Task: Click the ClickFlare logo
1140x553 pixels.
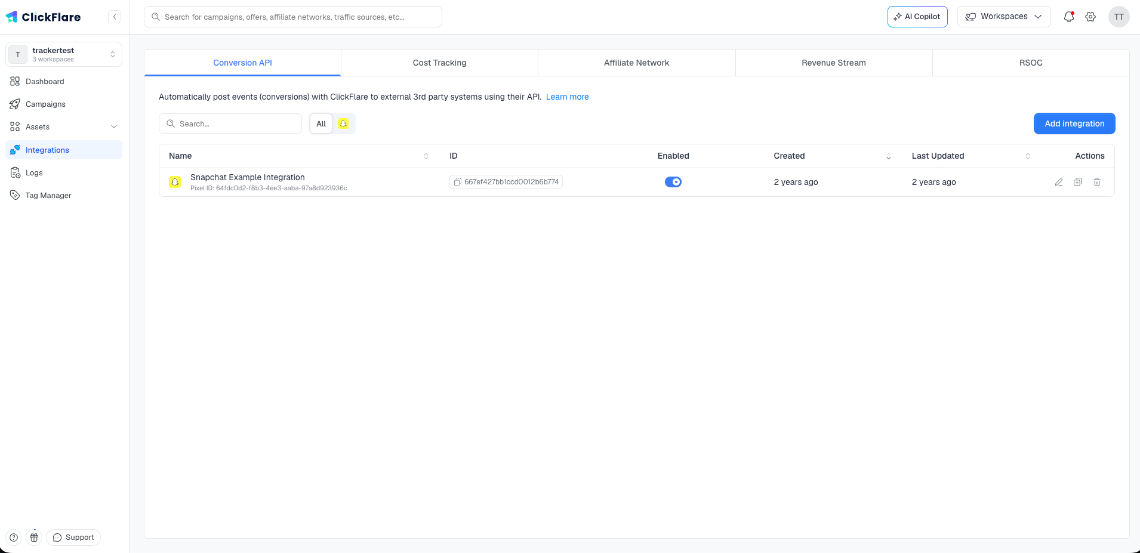Action: [x=43, y=17]
